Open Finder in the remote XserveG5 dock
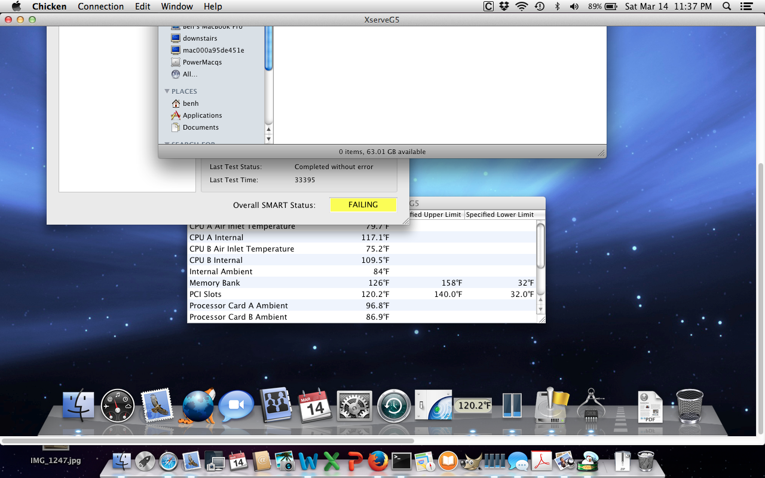The width and height of the screenshot is (765, 478). [x=78, y=406]
